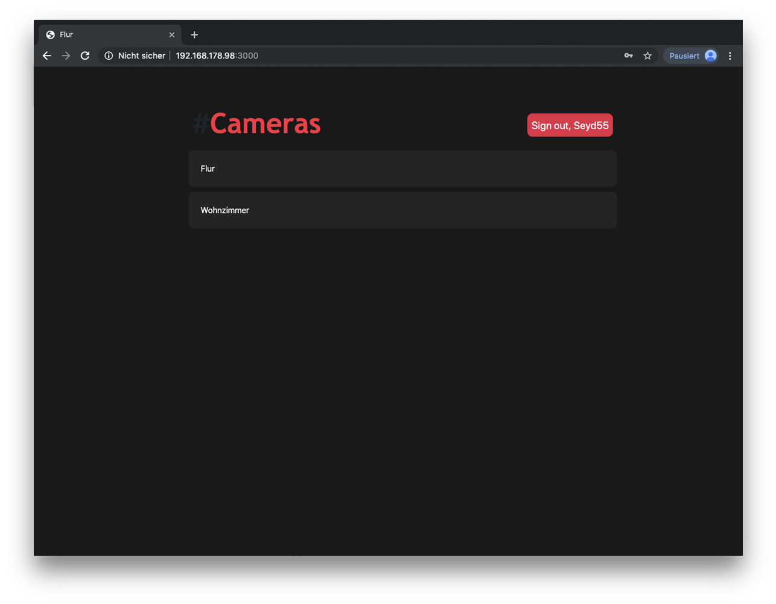
Task: Close the Flur browser tab
Action: (172, 35)
